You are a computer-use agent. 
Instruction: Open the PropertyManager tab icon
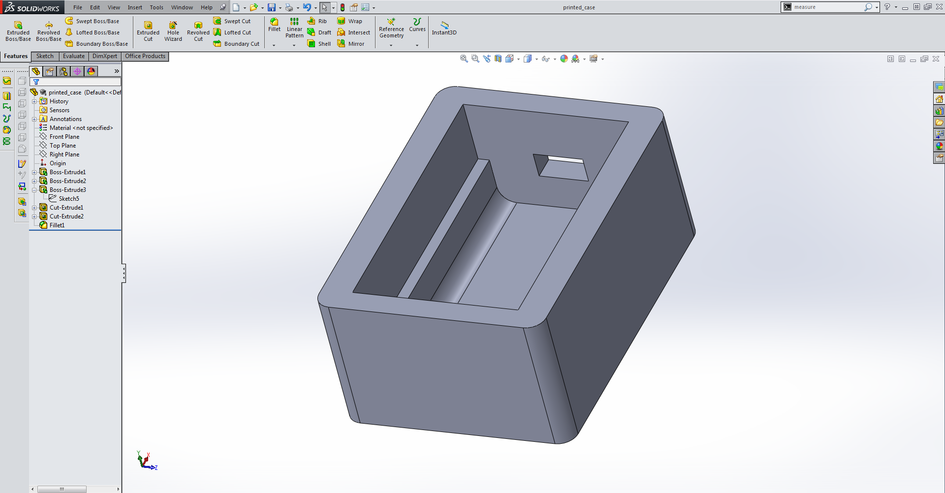50,71
